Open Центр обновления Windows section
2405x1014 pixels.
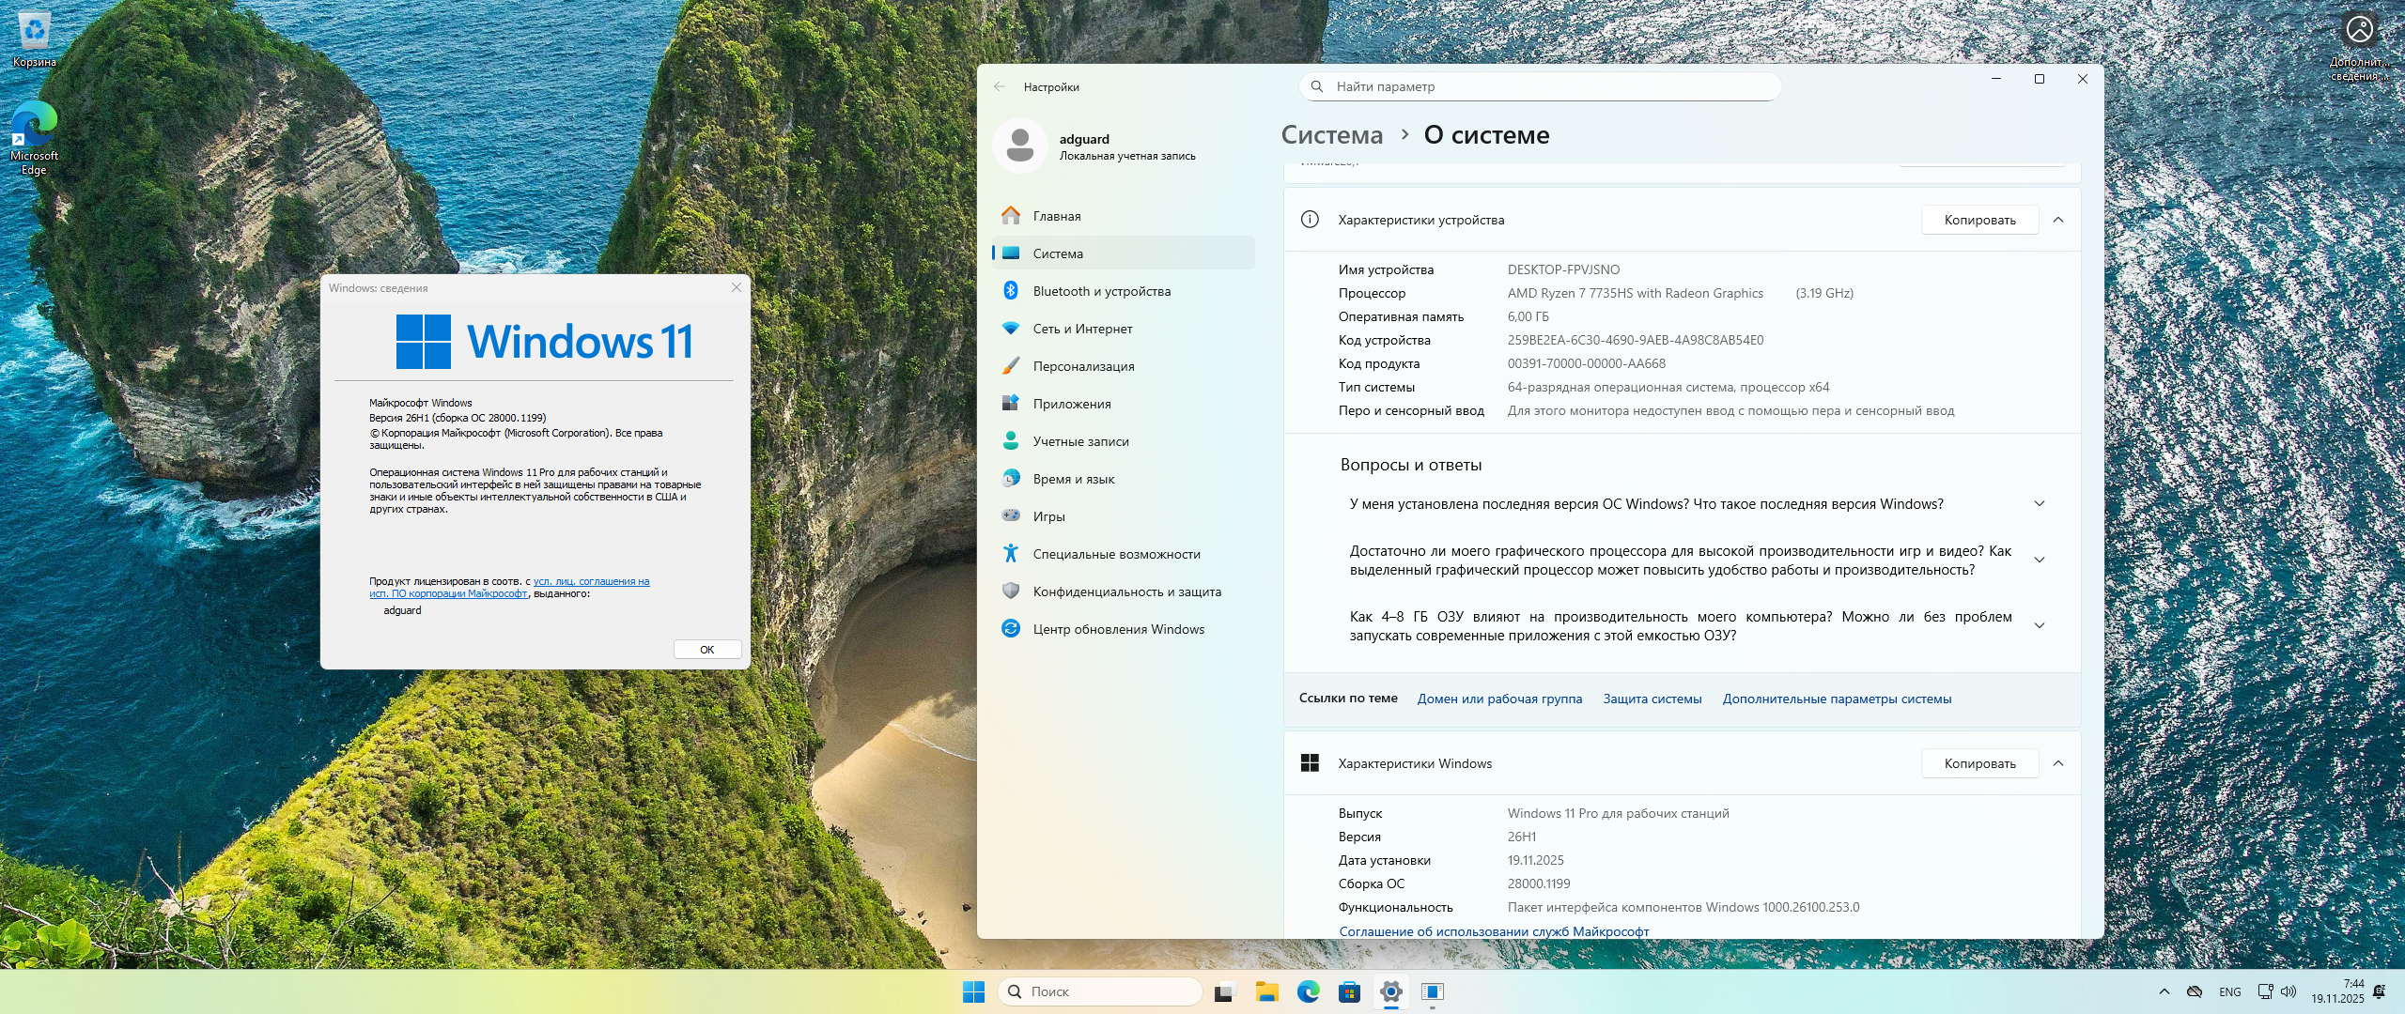pos(1118,629)
